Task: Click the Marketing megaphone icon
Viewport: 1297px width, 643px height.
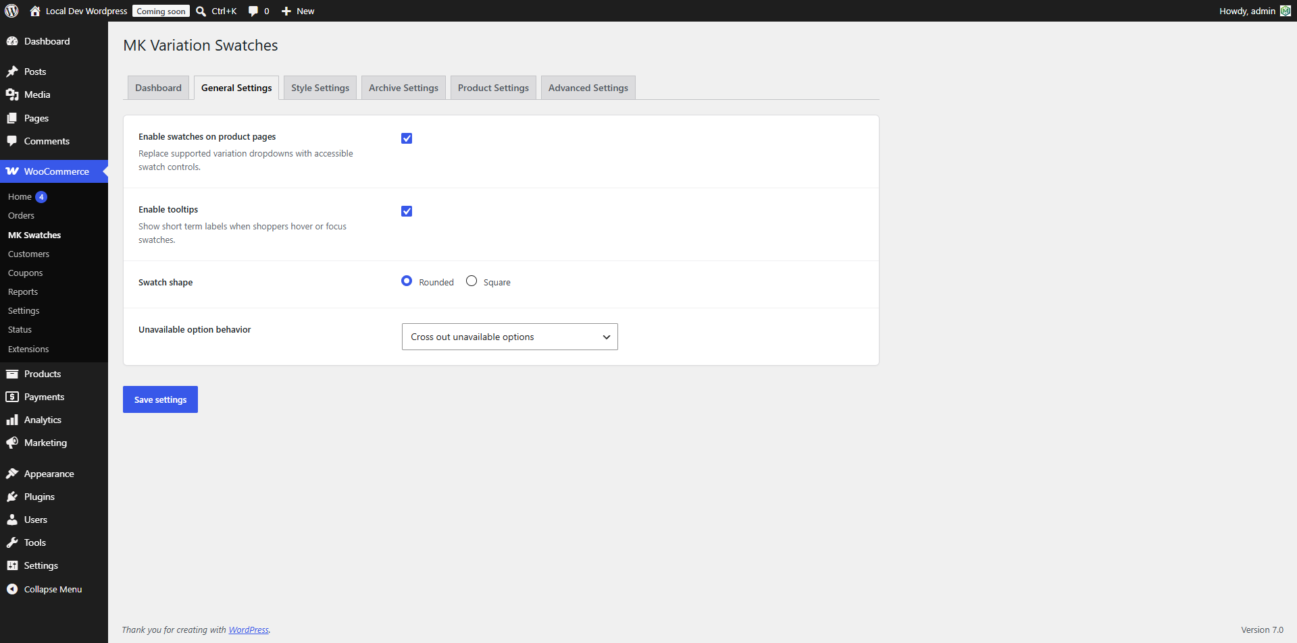Action: click(x=12, y=443)
